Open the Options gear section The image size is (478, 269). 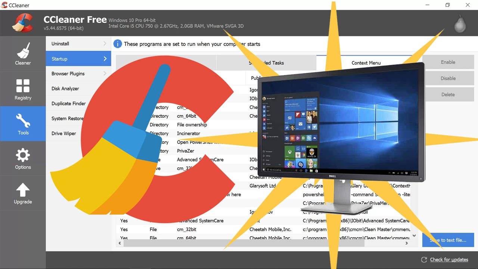coord(23,158)
